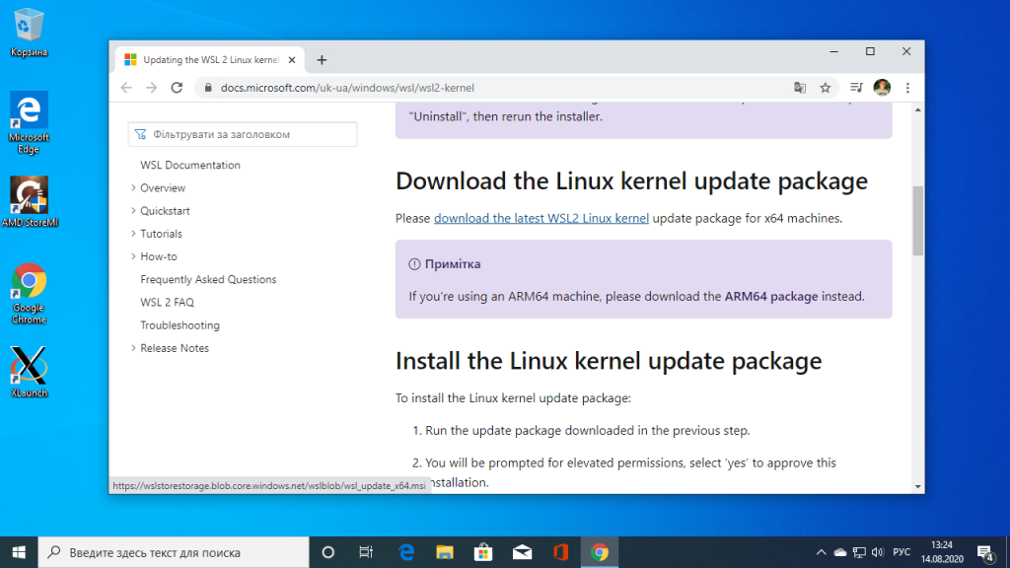Reload the page with the refresh icon
Viewport: 1010px width, 568px height.
tap(176, 88)
